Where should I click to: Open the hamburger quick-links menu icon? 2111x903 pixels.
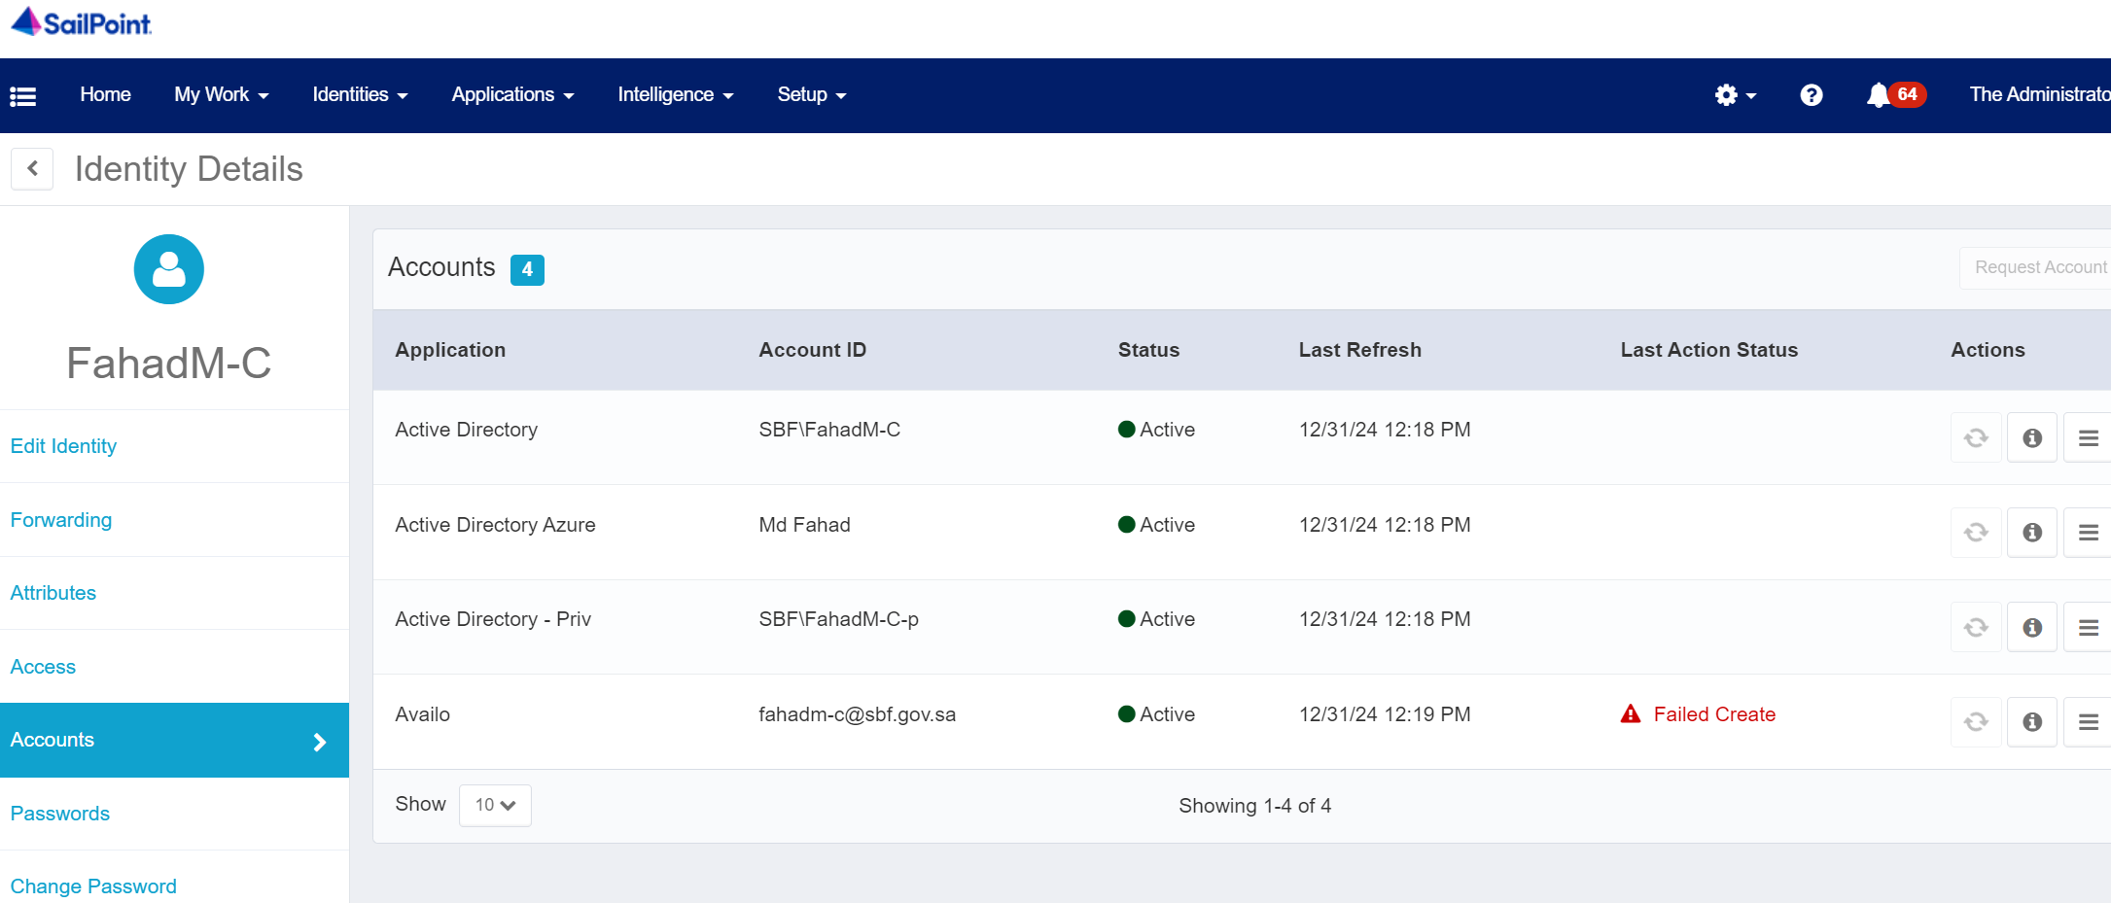click(23, 95)
